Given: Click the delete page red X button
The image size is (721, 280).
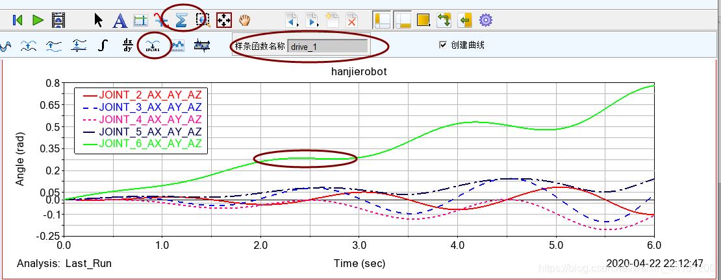Looking at the screenshot, I should click(351, 20).
